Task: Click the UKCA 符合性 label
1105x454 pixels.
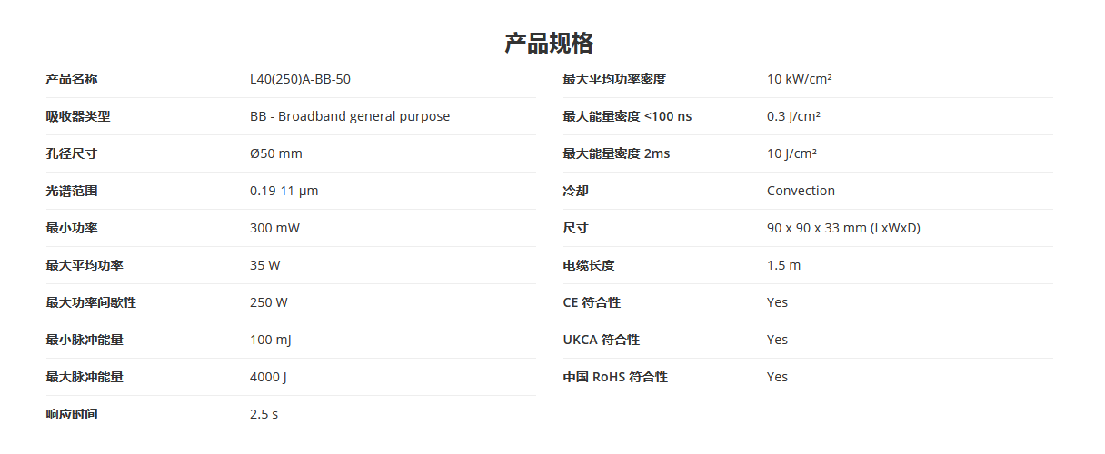Action: click(601, 340)
